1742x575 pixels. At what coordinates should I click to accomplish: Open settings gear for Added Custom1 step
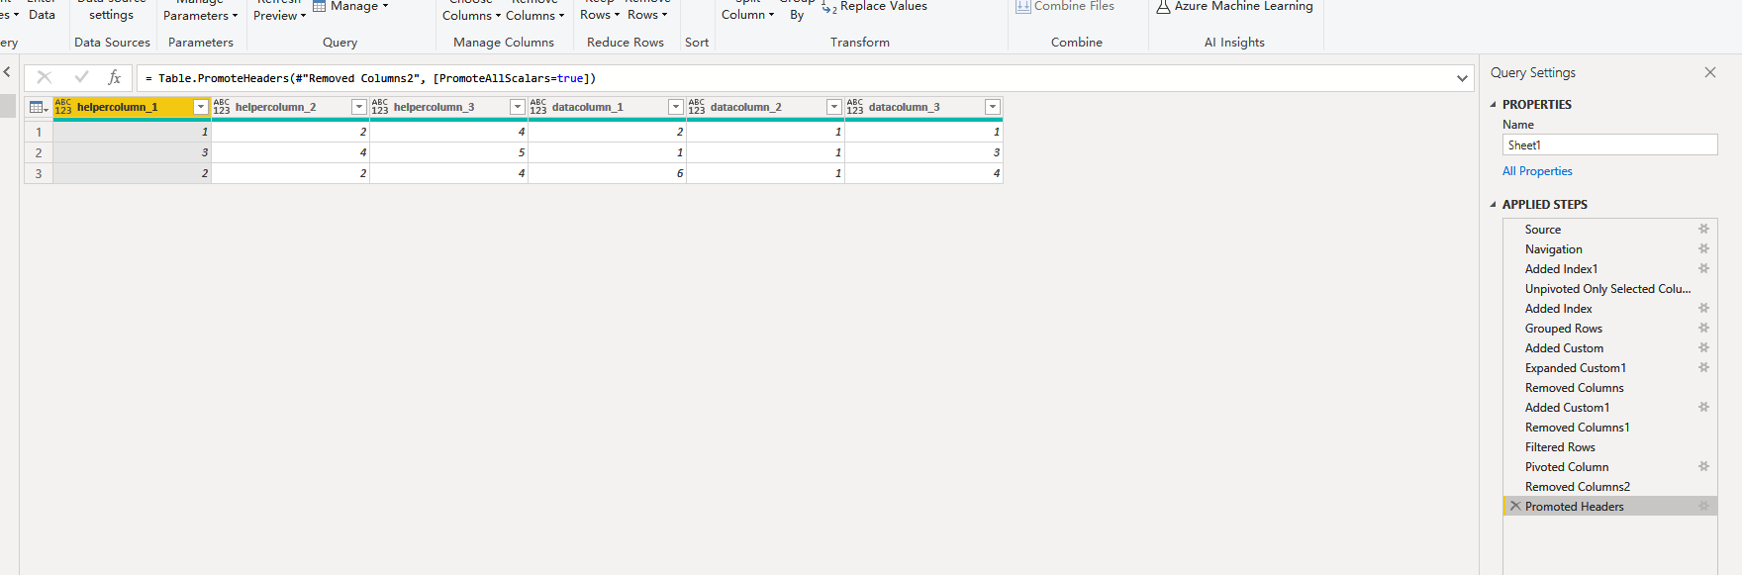pyautogui.click(x=1704, y=407)
